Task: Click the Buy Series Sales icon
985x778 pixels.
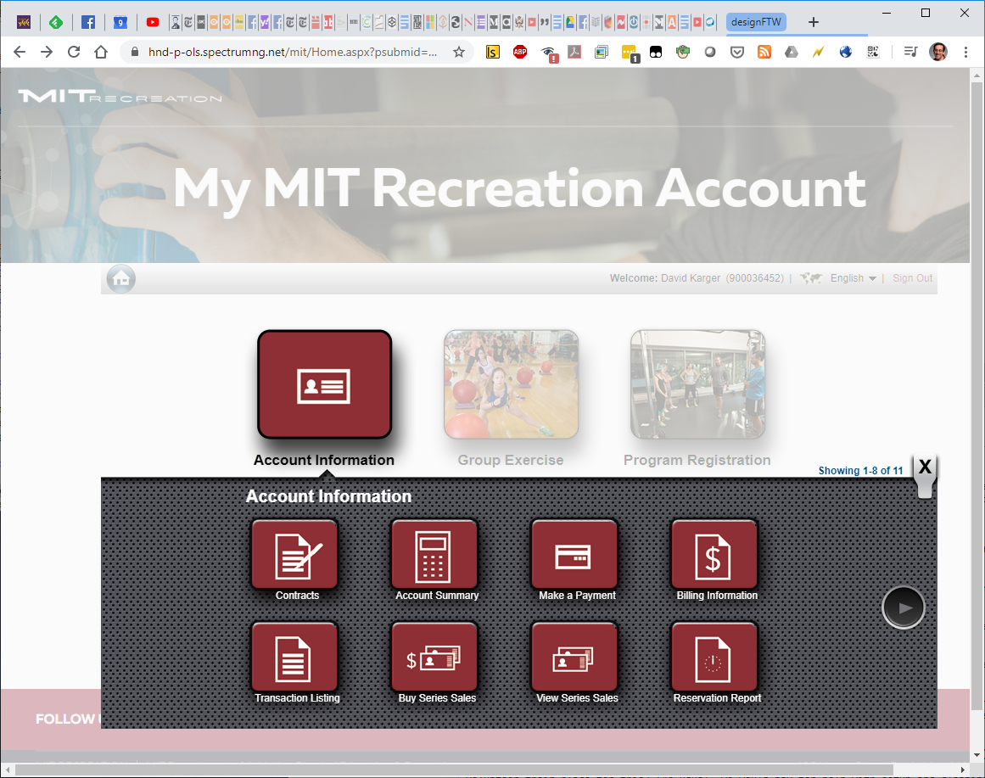Action: point(434,658)
